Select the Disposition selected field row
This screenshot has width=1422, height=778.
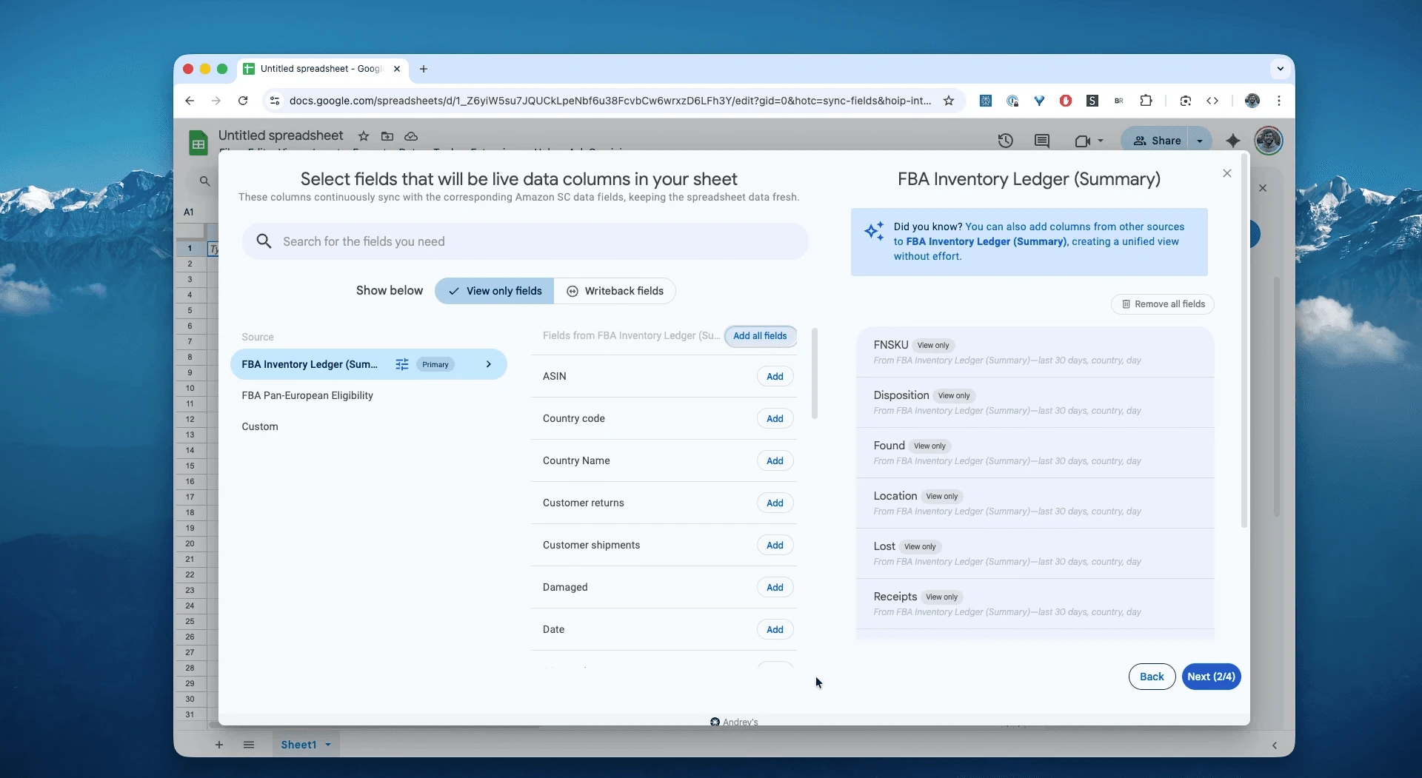1035,403
